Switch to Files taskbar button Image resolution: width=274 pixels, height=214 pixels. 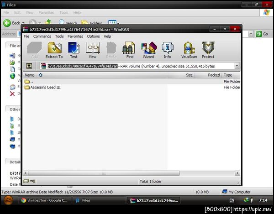click(99, 200)
